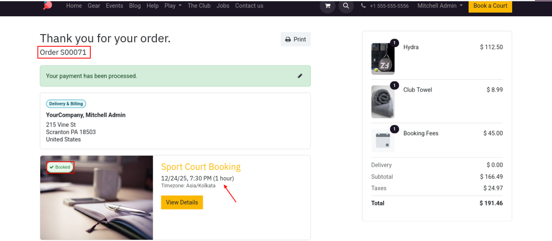
Task: Click the search magnifier icon
Action: 346,6
